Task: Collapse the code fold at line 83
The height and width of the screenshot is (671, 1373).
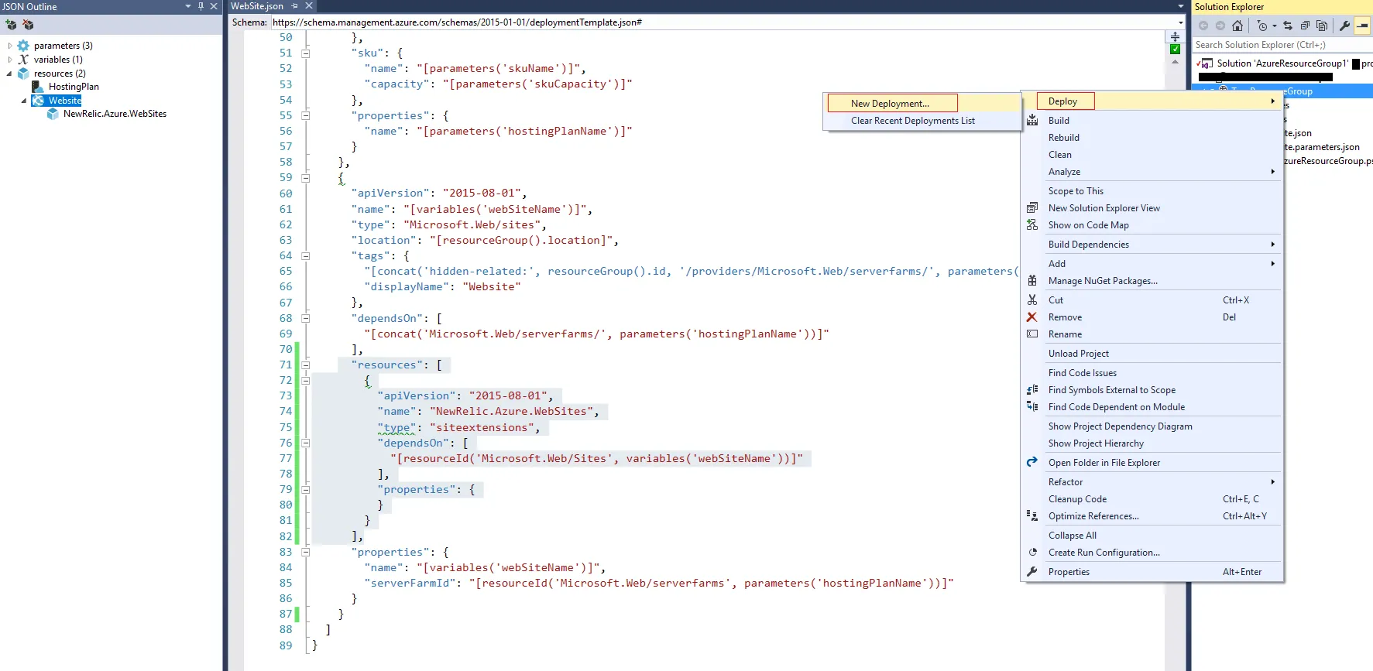Action: (x=306, y=552)
